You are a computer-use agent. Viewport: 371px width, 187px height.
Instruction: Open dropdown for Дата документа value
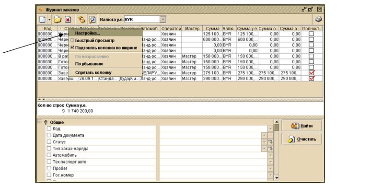click(264, 135)
